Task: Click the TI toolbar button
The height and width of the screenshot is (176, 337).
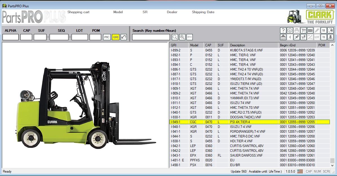Action: click(324, 37)
